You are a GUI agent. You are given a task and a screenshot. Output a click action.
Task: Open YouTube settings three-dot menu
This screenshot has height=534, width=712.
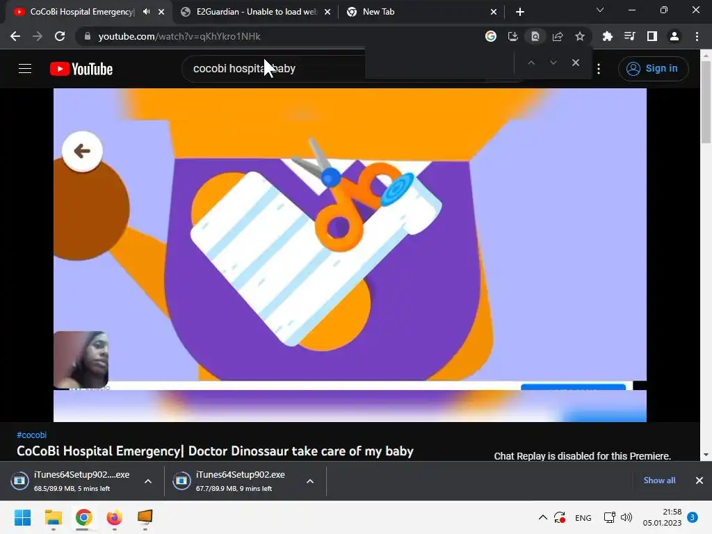point(599,69)
